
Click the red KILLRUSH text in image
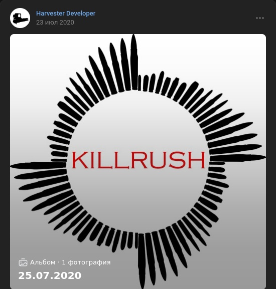pos(139,160)
